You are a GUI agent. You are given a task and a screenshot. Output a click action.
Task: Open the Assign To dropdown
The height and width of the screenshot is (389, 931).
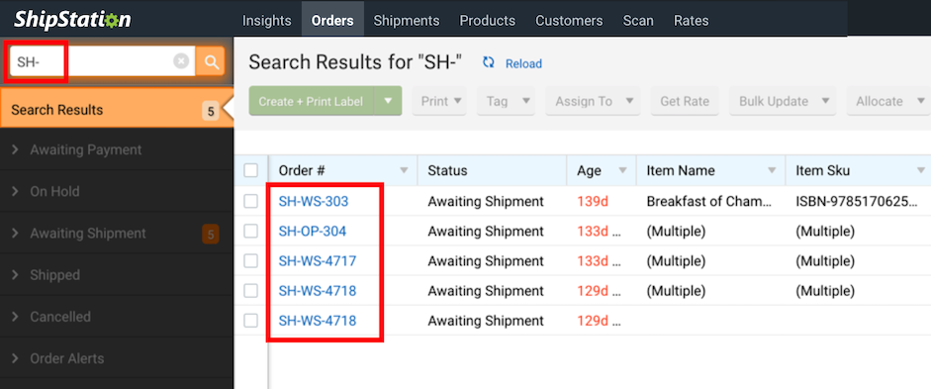click(594, 101)
